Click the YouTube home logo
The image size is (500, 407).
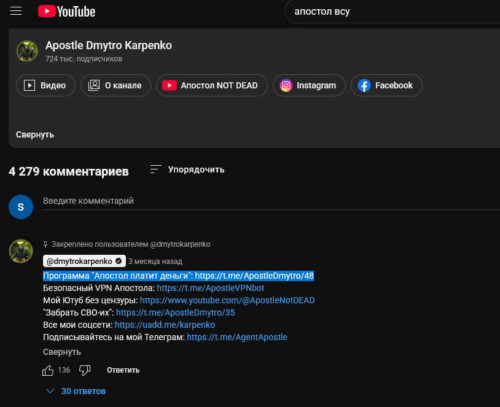(66, 11)
